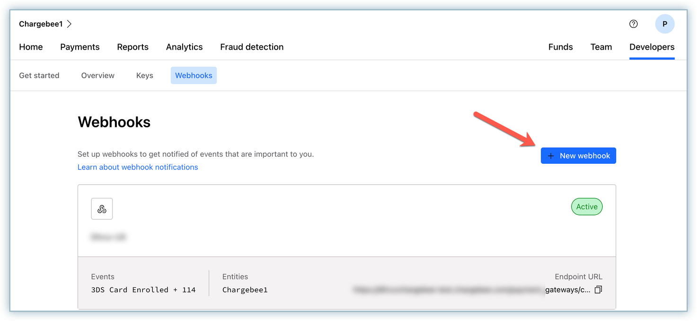Switch to the Reports tab

point(132,47)
